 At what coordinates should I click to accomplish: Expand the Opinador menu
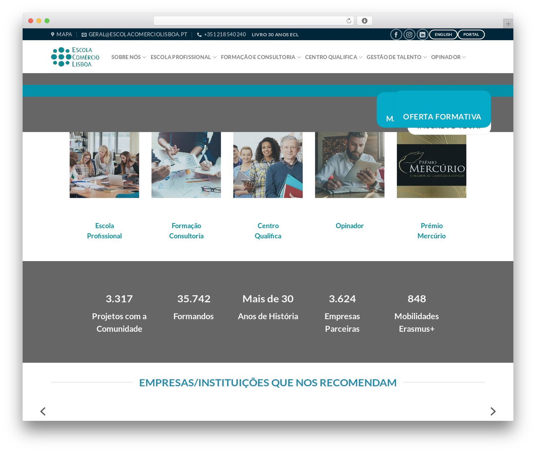click(x=448, y=57)
